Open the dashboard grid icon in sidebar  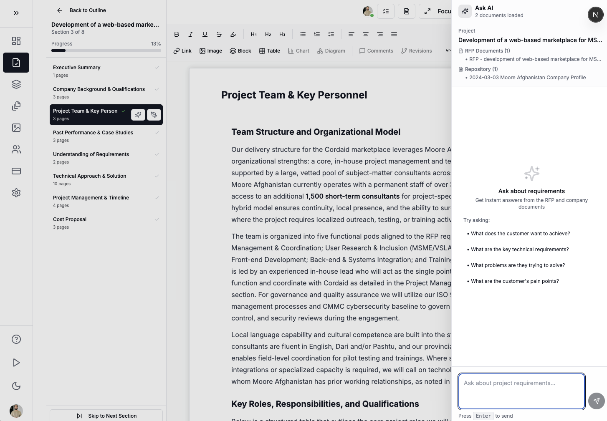click(x=16, y=41)
